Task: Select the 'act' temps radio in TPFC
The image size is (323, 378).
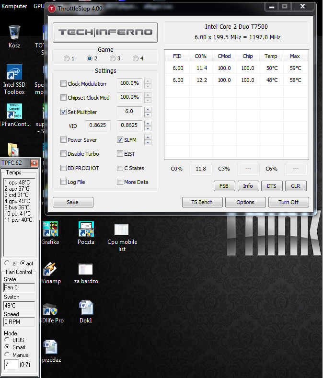Action: (x=23, y=263)
